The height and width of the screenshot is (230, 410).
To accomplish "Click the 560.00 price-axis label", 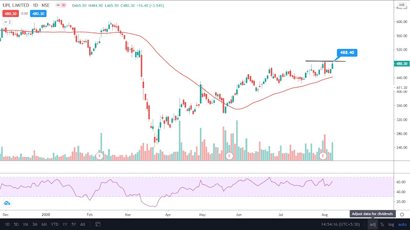I will 402,36.
